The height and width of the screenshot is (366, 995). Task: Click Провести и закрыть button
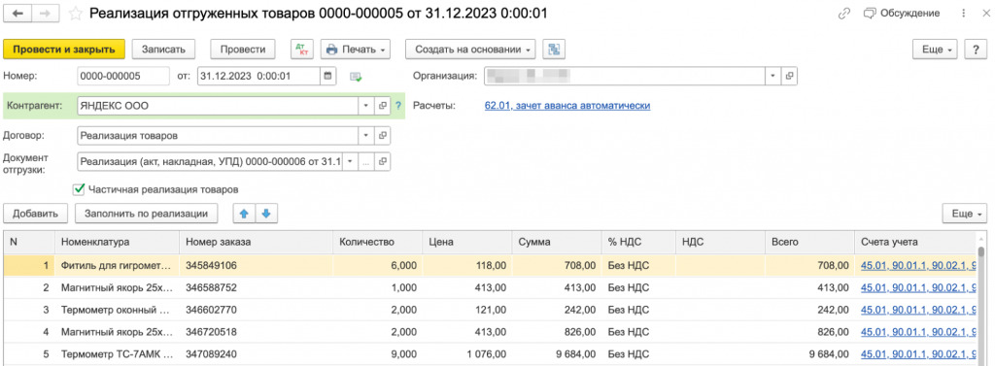click(63, 49)
